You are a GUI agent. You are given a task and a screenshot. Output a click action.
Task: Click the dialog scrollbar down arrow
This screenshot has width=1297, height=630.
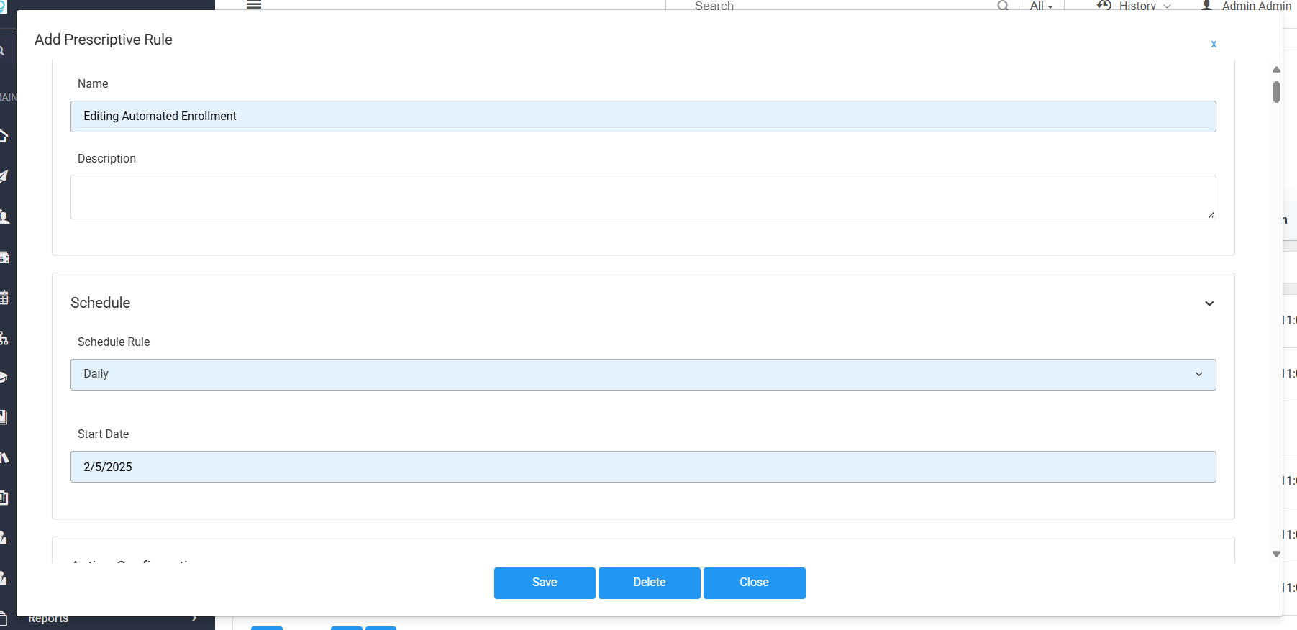pos(1276,554)
